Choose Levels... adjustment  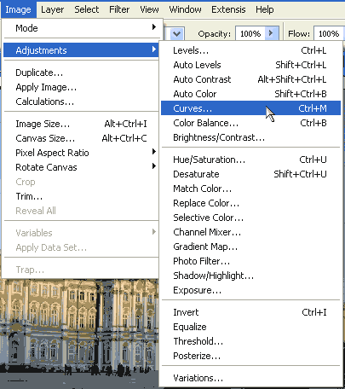(x=250, y=50)
